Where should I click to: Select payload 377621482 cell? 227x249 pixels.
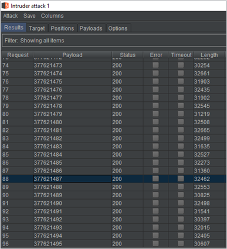click(x=72, y=138)
